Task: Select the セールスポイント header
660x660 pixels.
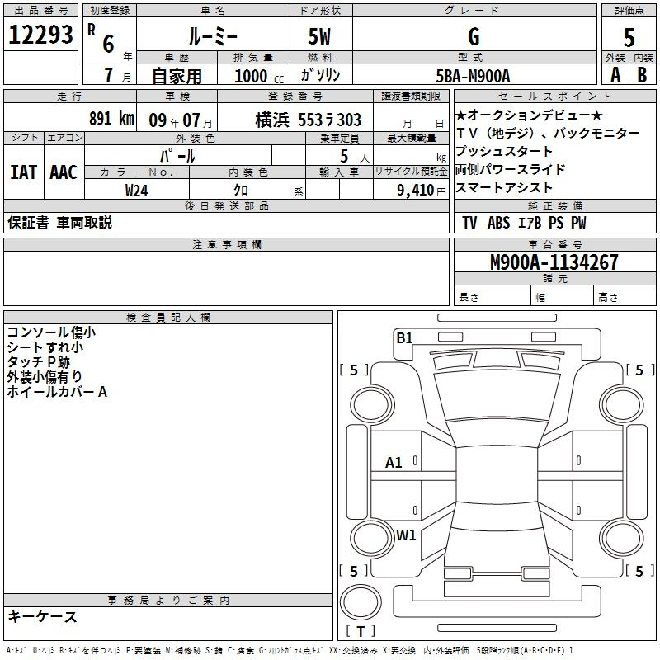Action: click(x=554, y=96)
